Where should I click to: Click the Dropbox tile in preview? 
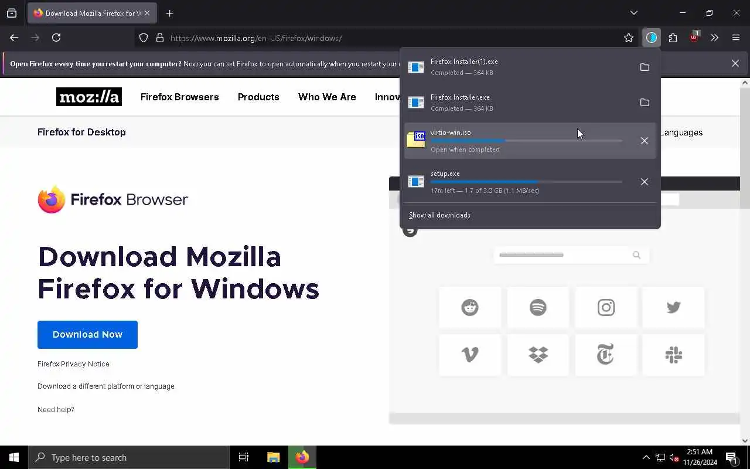538,355
